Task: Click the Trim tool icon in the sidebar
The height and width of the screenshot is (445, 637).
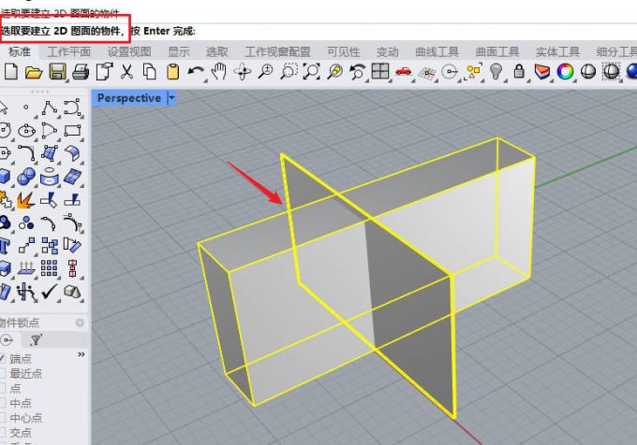Action: click(49, 199)
